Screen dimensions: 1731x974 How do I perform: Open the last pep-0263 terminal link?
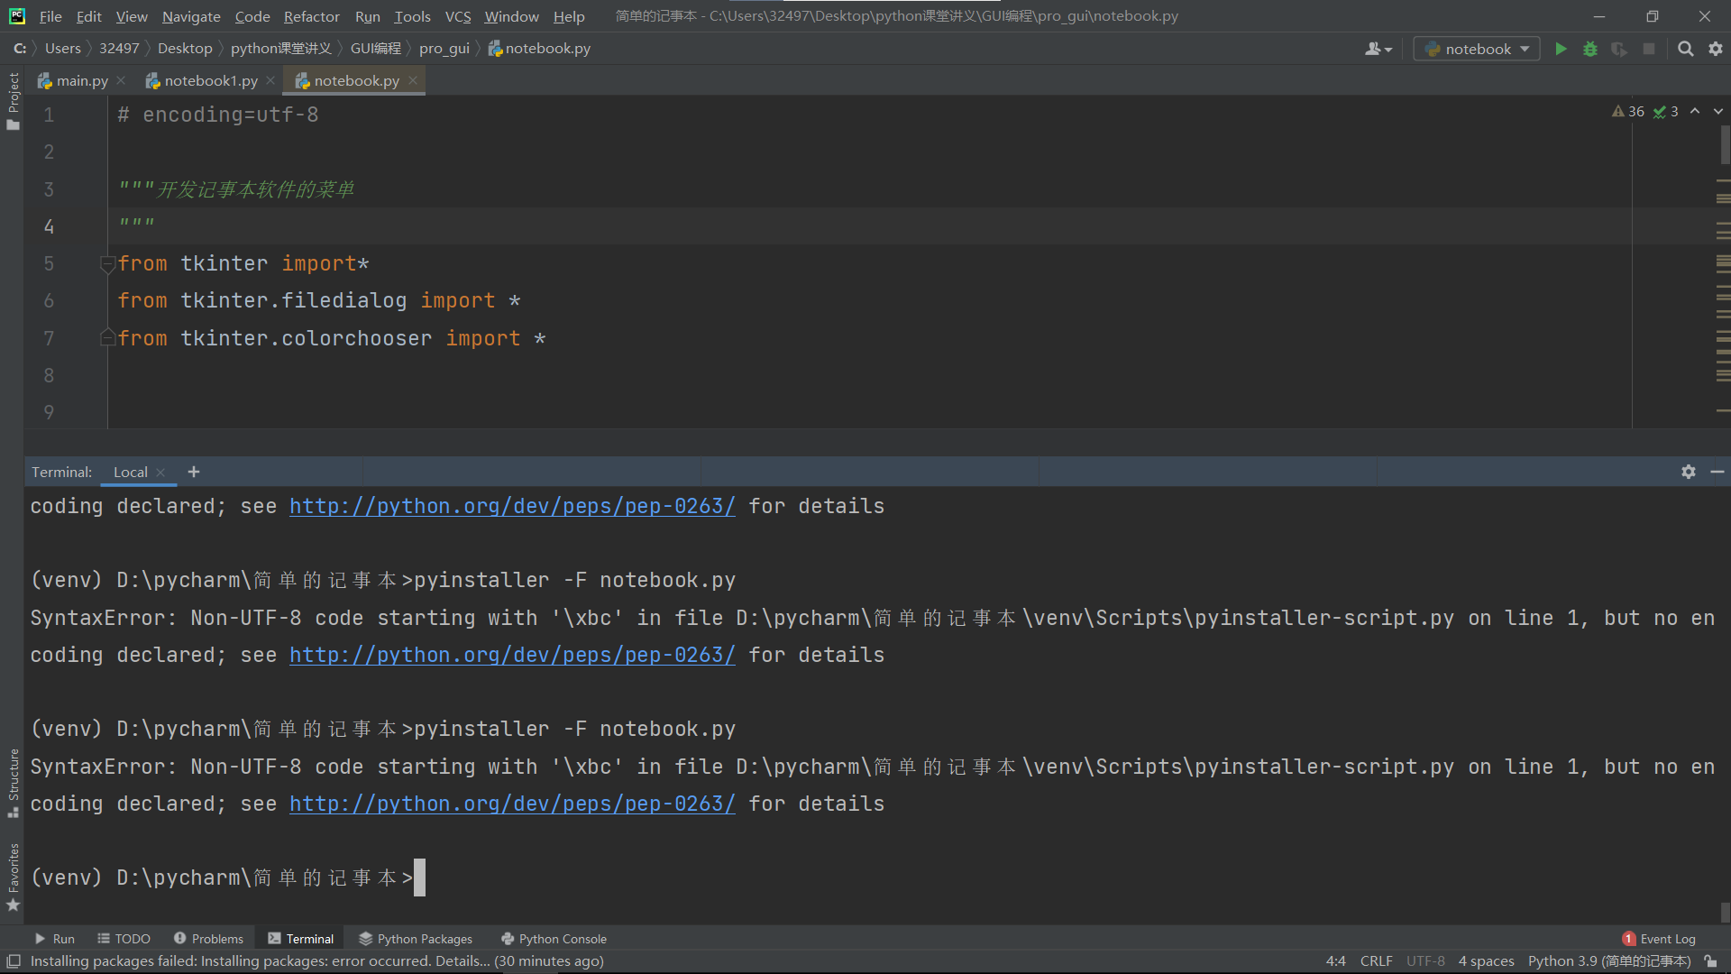pos(512,804)
